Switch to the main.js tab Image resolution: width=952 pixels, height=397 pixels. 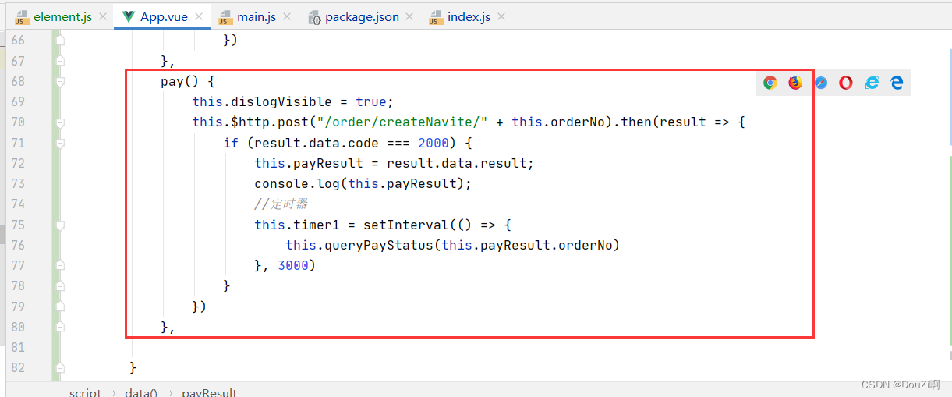click(257, 16)
